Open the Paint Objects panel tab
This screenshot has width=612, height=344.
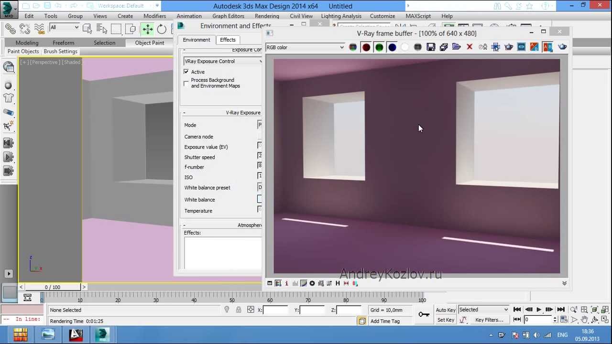point(23,51)
